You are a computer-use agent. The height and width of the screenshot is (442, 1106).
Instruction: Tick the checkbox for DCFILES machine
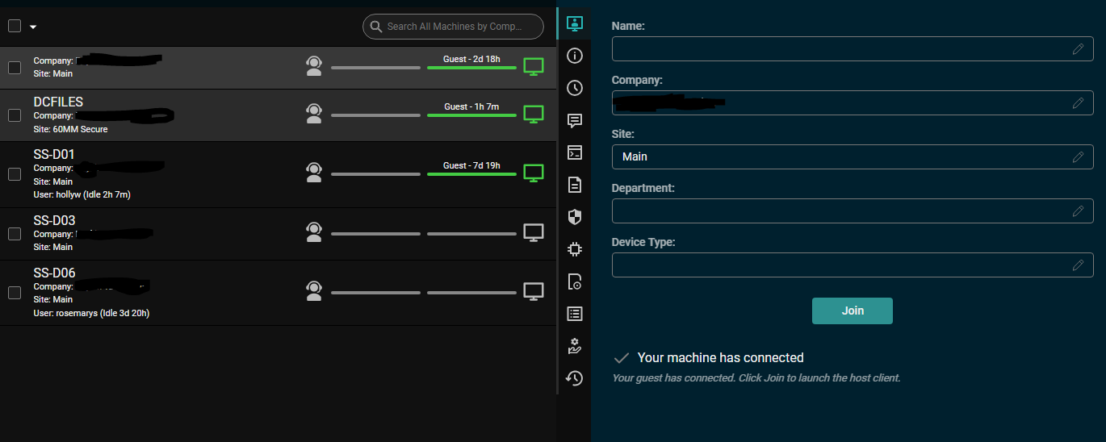tap(15, 115)
